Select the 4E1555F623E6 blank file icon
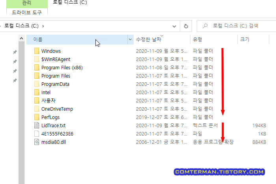This screenshot has height=184, width=276. coord(37,134)
